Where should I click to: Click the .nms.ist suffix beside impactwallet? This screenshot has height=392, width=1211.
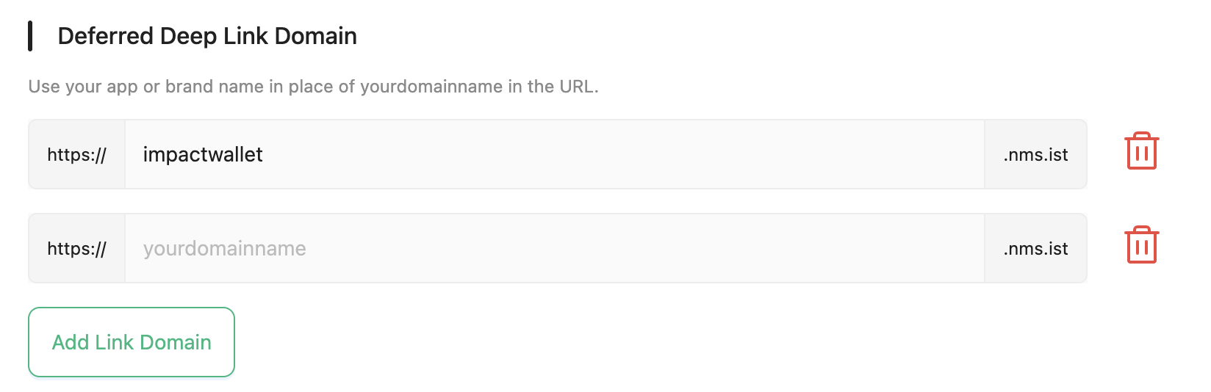tap(1035, 155)
